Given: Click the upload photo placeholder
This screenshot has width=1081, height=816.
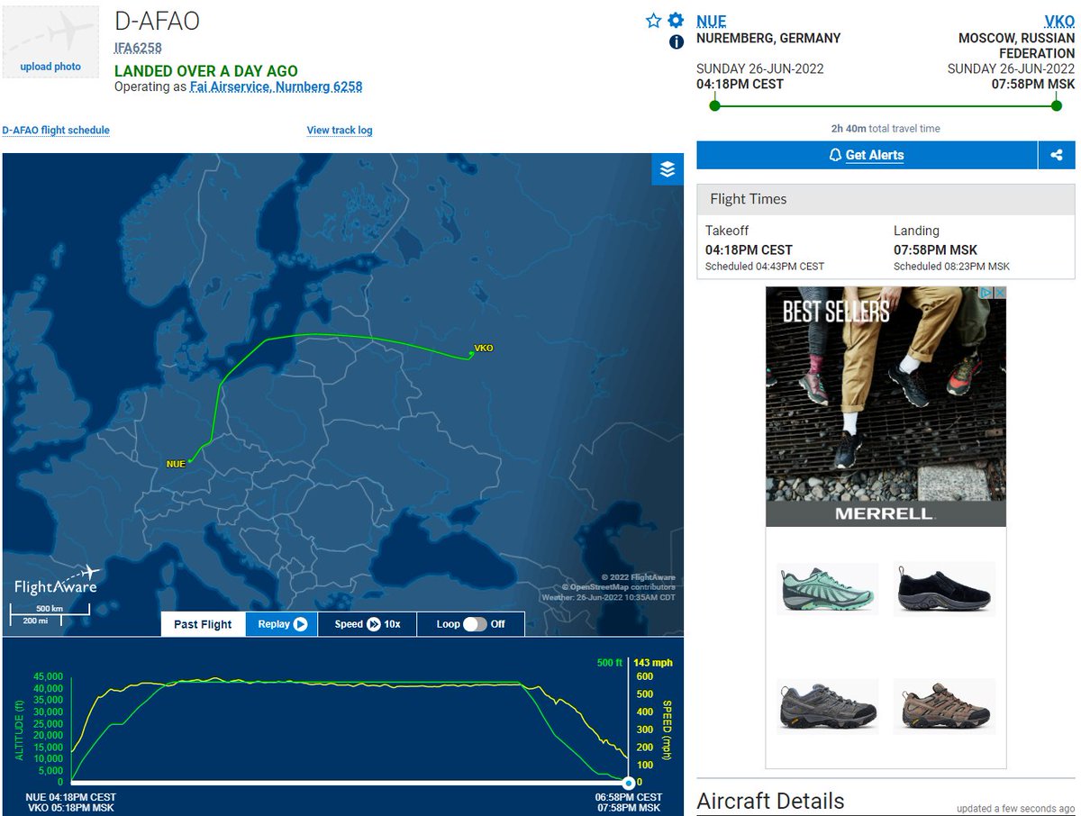Looking at the screenshot, I should (50, 41).
